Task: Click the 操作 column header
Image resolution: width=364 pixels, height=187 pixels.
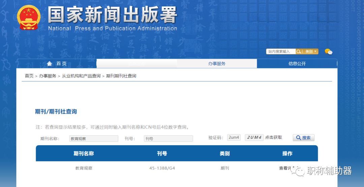Action: (x=287, y=154)
